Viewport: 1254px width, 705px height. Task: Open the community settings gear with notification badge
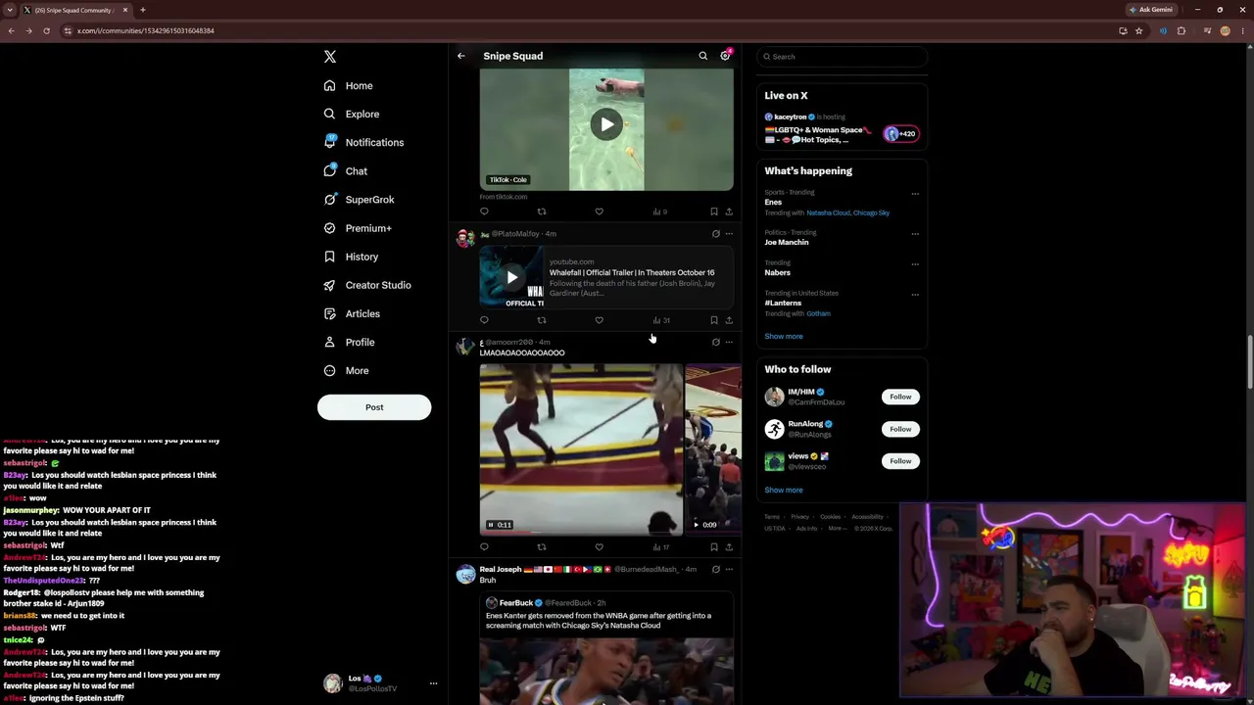click(725, 56)
